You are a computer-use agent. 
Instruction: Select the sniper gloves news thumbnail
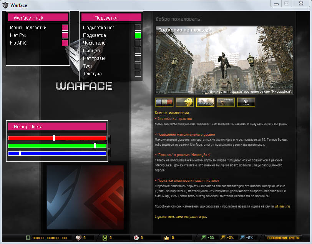226,102
